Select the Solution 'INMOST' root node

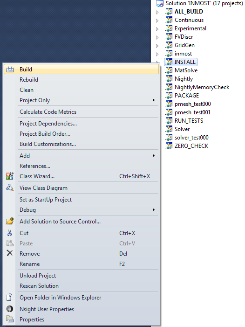tap(204, 3)
